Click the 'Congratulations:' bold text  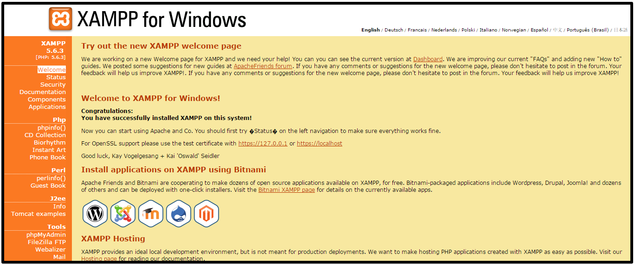107,111
